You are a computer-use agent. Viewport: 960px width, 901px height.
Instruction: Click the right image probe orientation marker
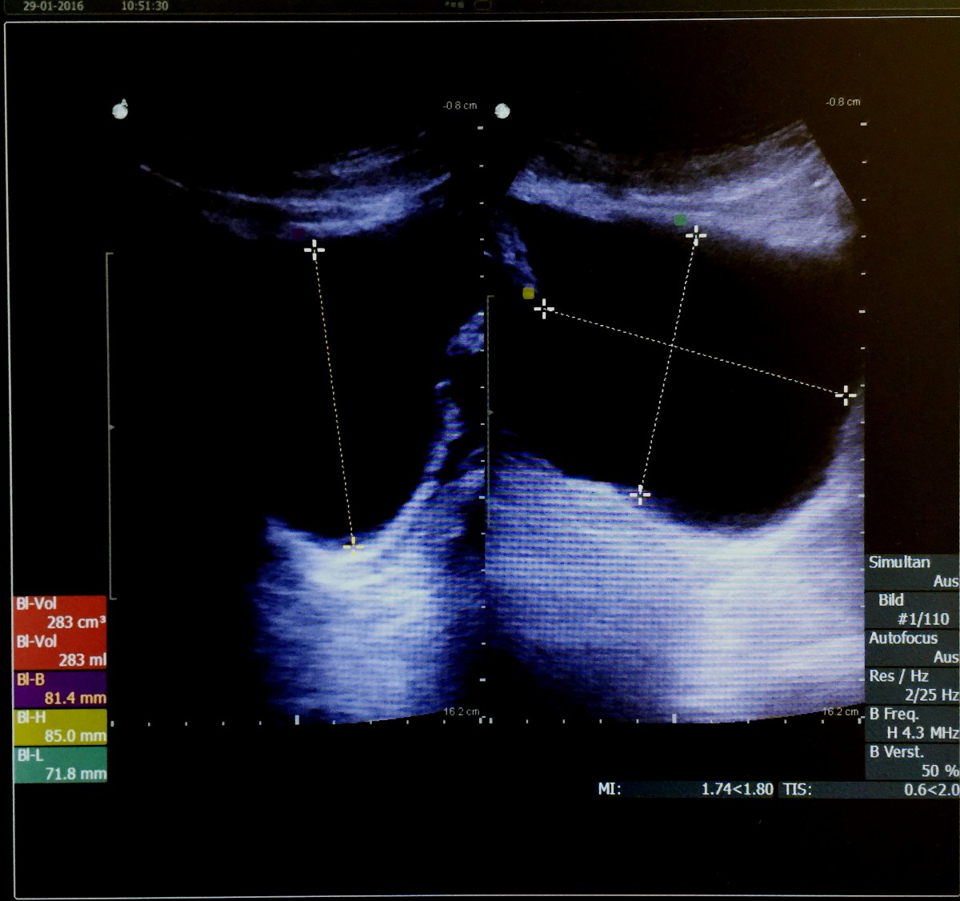pos(502,110)
